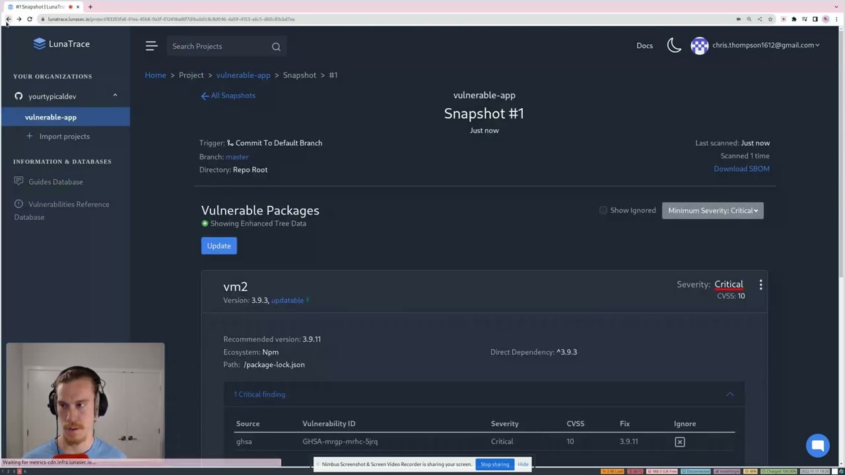Bookmark page with star icon
The image size is (845, 475).
[770, 19]
